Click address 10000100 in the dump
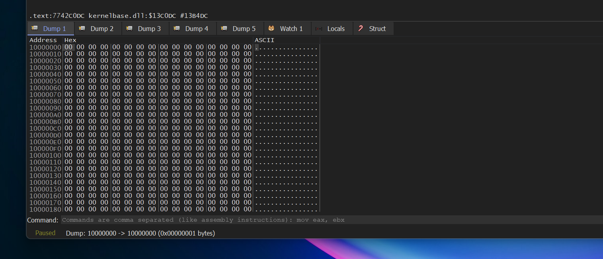The image size is (603, 259). tap(45, 155)
